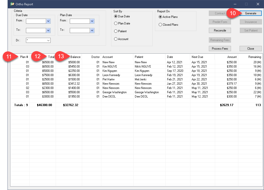The image size is (264, 190).
Task: Click the $3412.32 balance cell
Action: click(x=74, y=84)
